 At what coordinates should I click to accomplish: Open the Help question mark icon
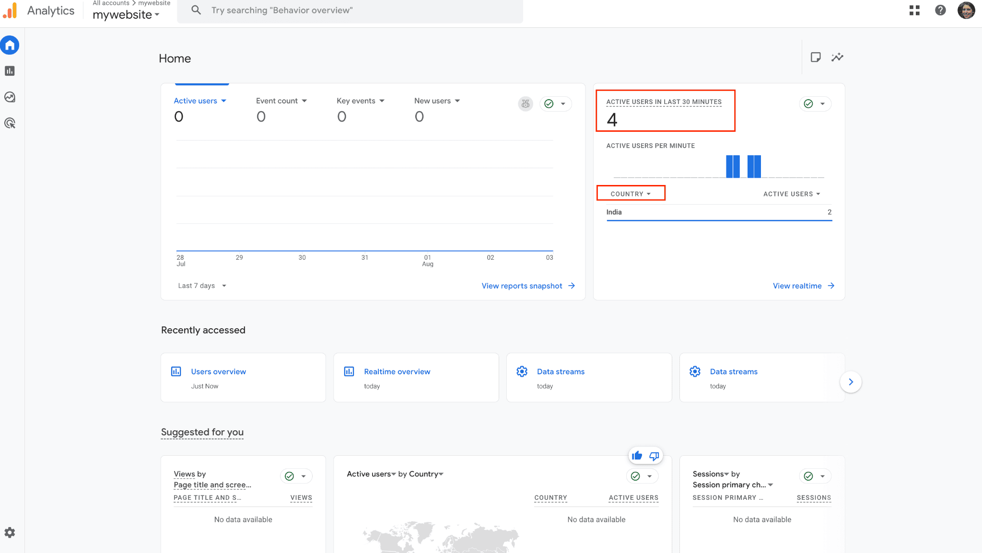[940, 10]
